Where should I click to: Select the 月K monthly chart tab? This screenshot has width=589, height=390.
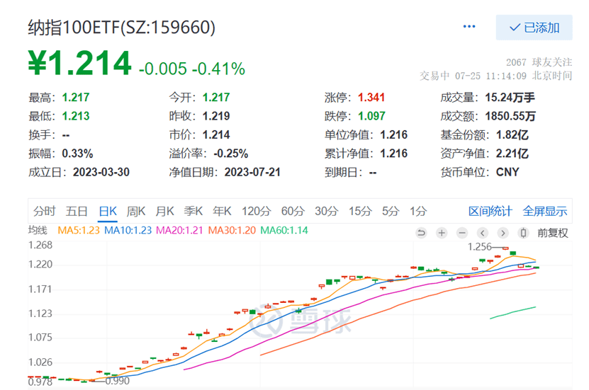(164, 211)
